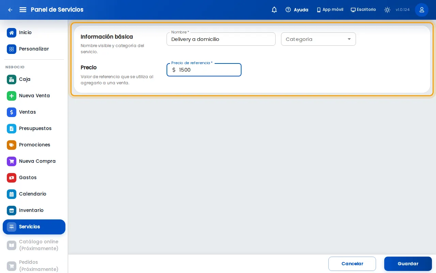
Task: Select the Calendario menu label
Action: coord(33,194)
